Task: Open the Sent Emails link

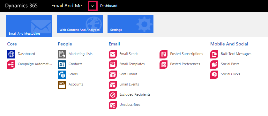Action: (x=128, y=74)
